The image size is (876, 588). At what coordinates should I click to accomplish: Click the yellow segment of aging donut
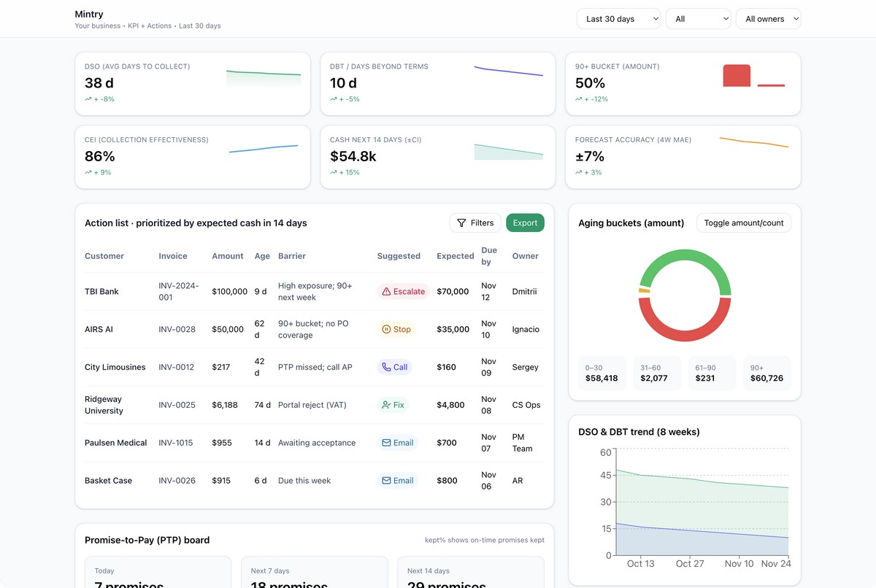pyautogui.click(x=644, y=290)
